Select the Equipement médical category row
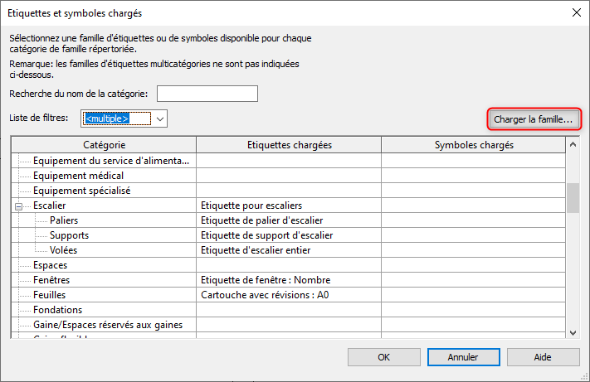 click(78, 176)
